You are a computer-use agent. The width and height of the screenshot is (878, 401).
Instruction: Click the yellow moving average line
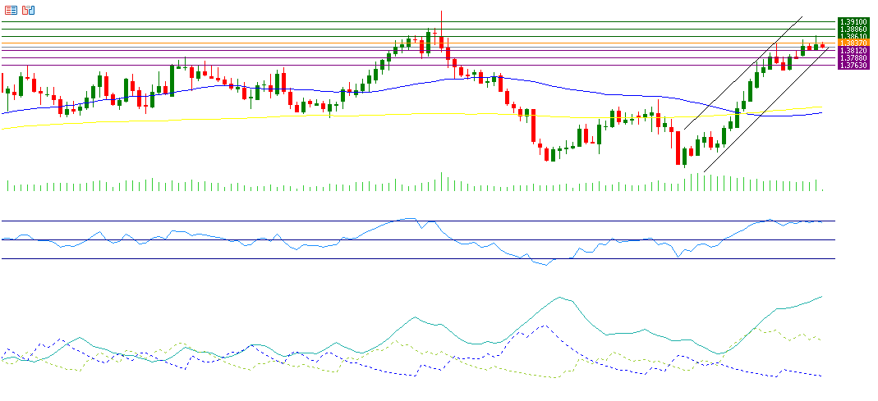click(246, 117)
